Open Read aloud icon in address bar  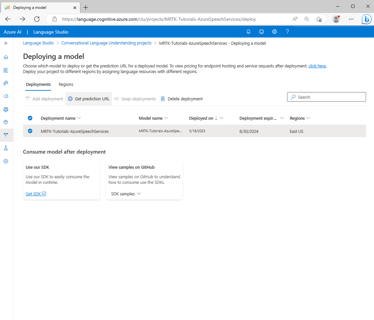pyautogui.click(x=295, y=19)
